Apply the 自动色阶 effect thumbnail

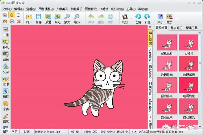coord(167,106)
